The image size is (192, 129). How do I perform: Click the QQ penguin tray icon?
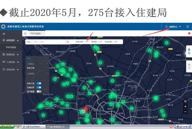[x=178, y=127]
